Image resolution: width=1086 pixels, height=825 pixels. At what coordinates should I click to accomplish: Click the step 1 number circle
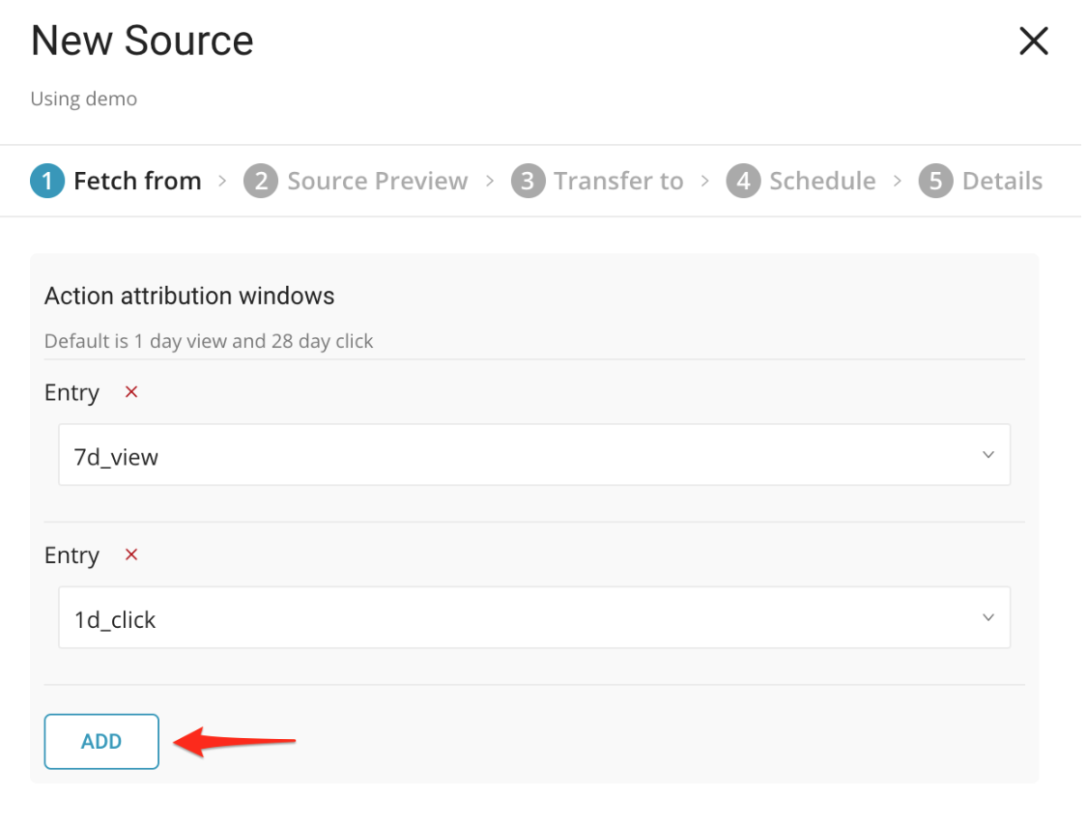(47, 181)
